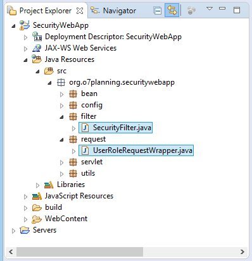Select the SecurityFilter.java file icon

(x=85, y=128)
